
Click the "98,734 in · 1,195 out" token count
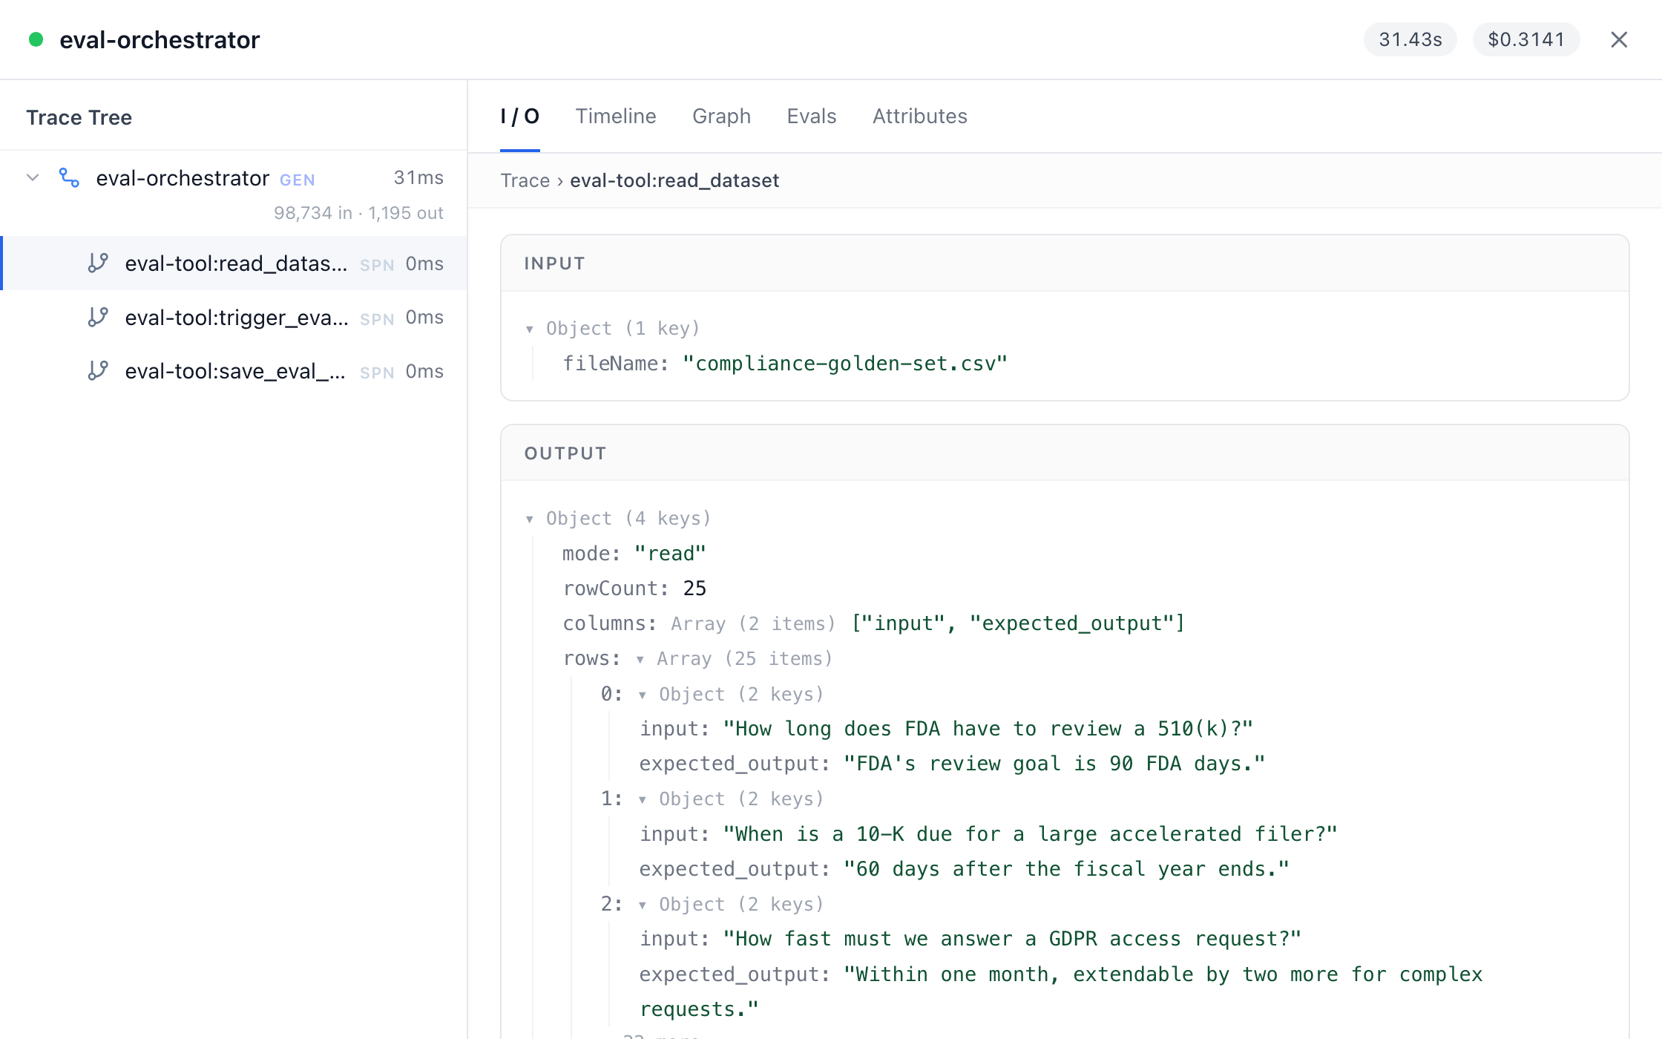pos(358,213)
